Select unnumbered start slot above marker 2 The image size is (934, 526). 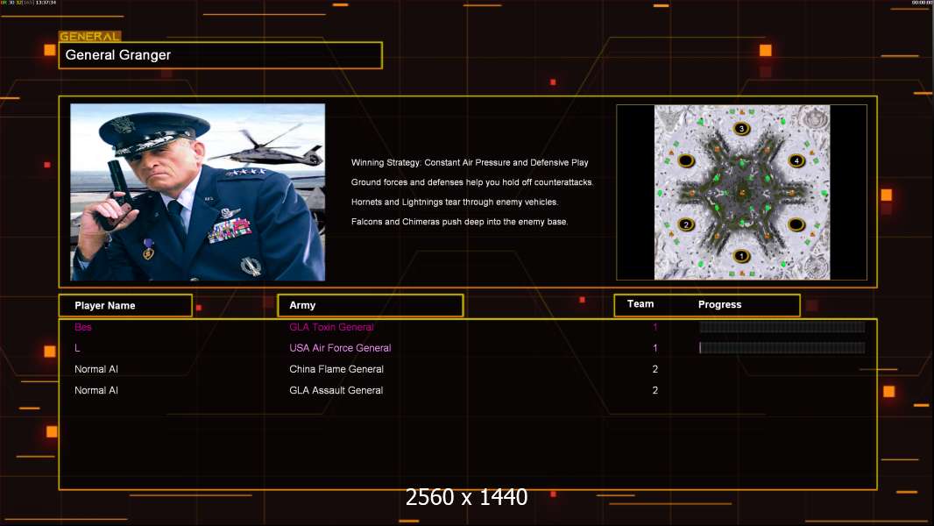pos(686,160)
